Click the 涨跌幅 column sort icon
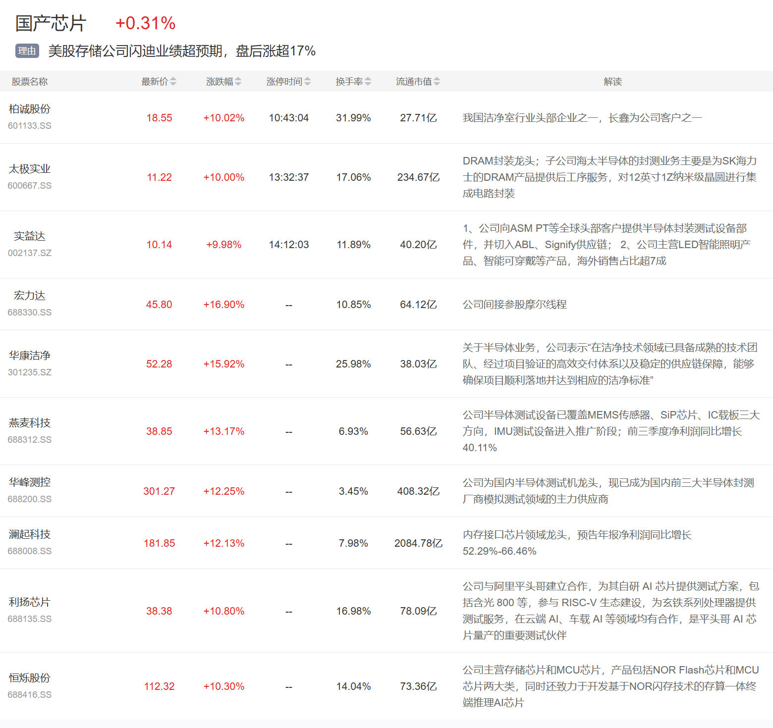The height and width of the screenshot is (728, 773). click(x=238, y=82)
